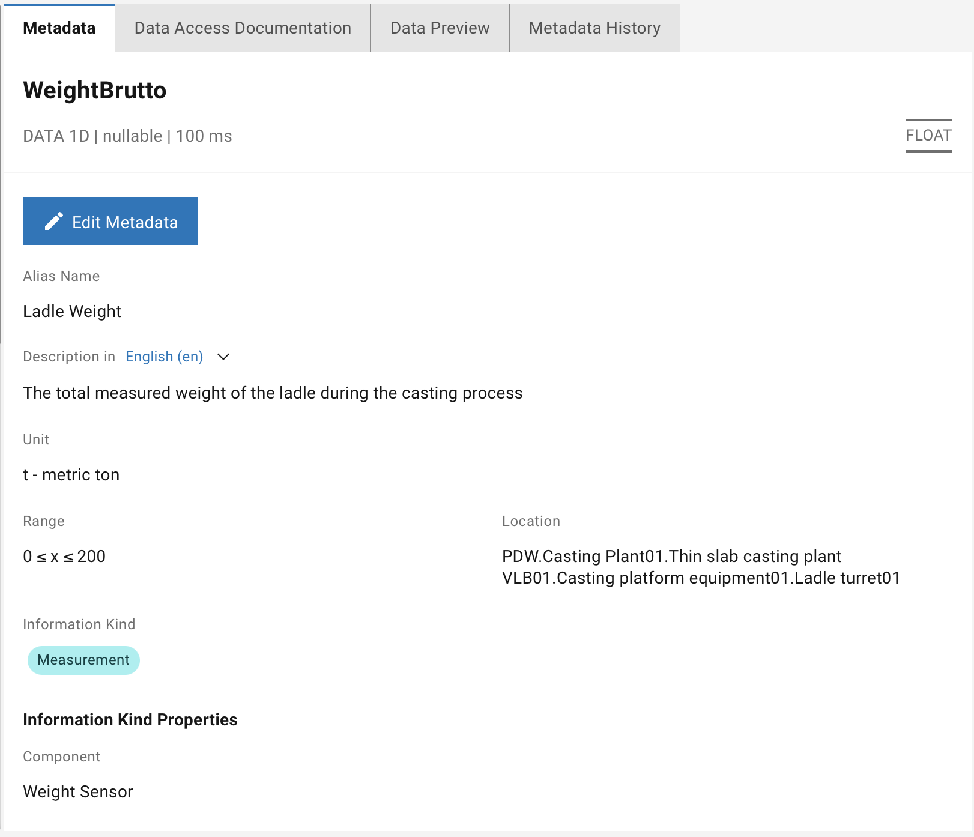This screenshot has height=837, width=974.
Task: Click the pencil icon in Edit Metadata
Action: (x=53, y=222)
